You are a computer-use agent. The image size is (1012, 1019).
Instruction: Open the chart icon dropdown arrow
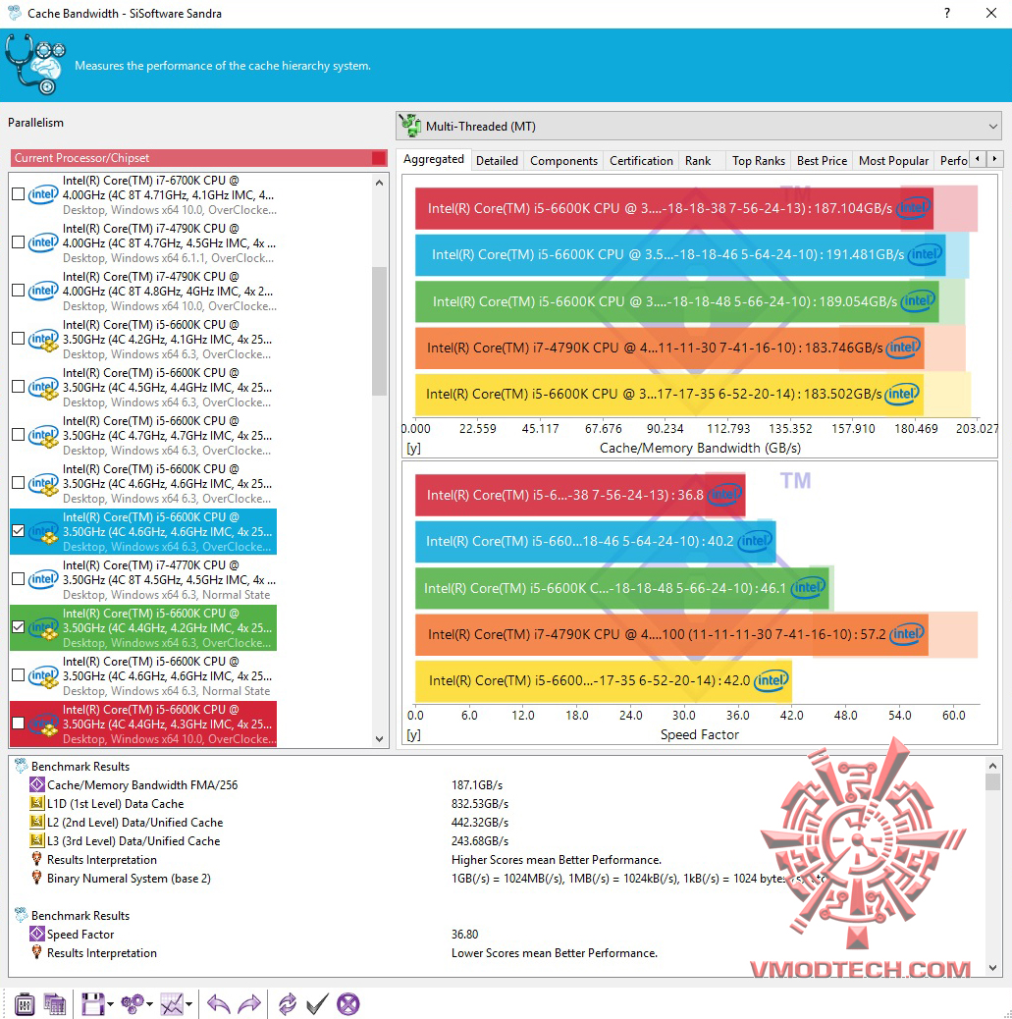(189, 1004)
